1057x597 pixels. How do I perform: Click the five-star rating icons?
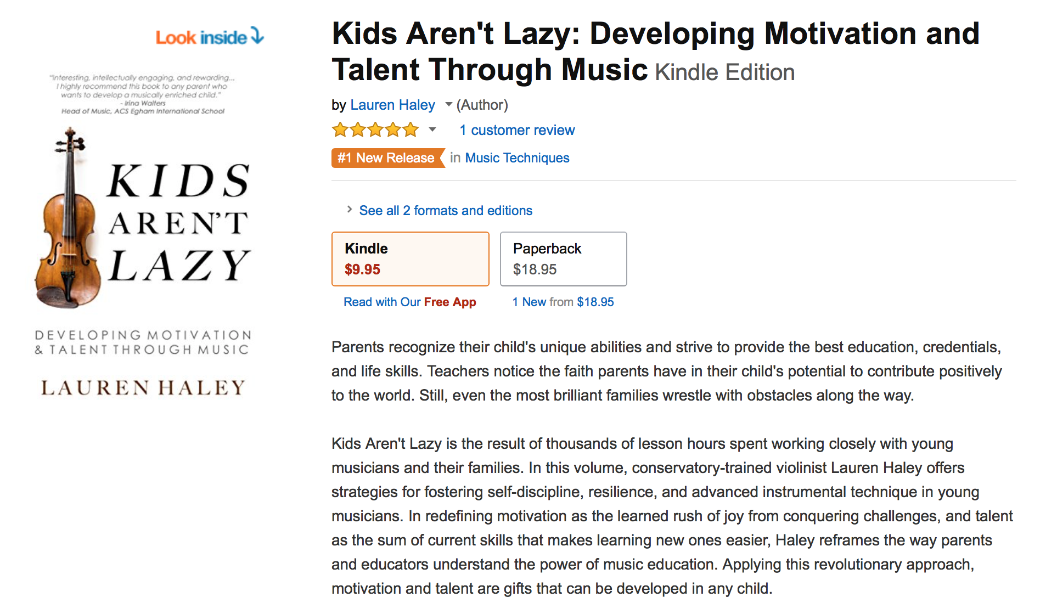[375, 130]
